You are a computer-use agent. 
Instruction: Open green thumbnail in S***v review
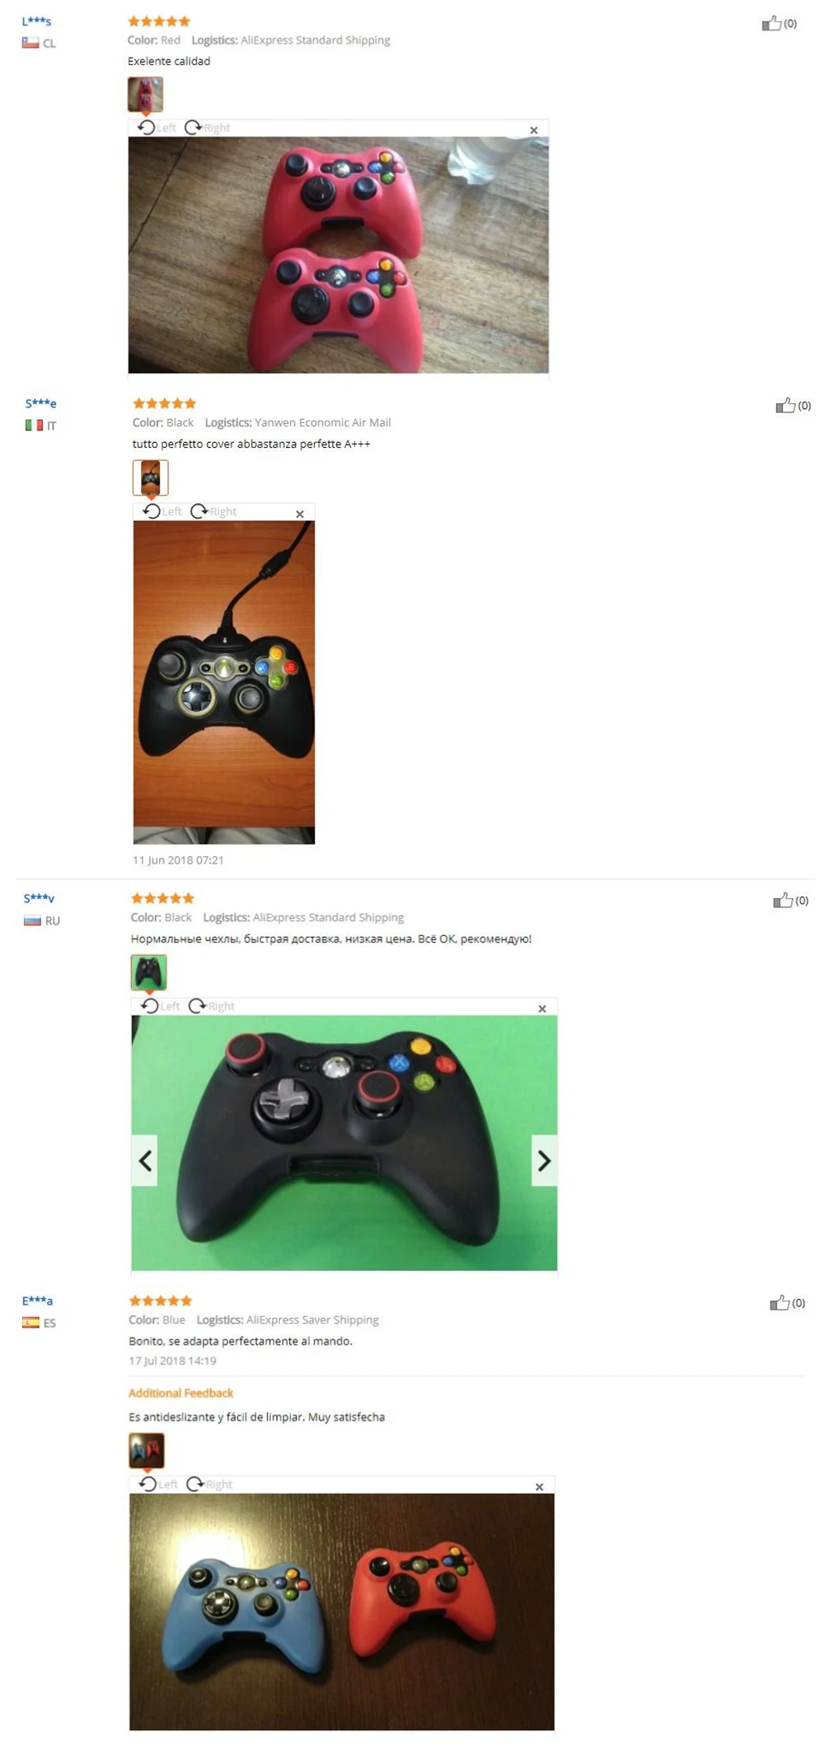[x=148, y=972]
